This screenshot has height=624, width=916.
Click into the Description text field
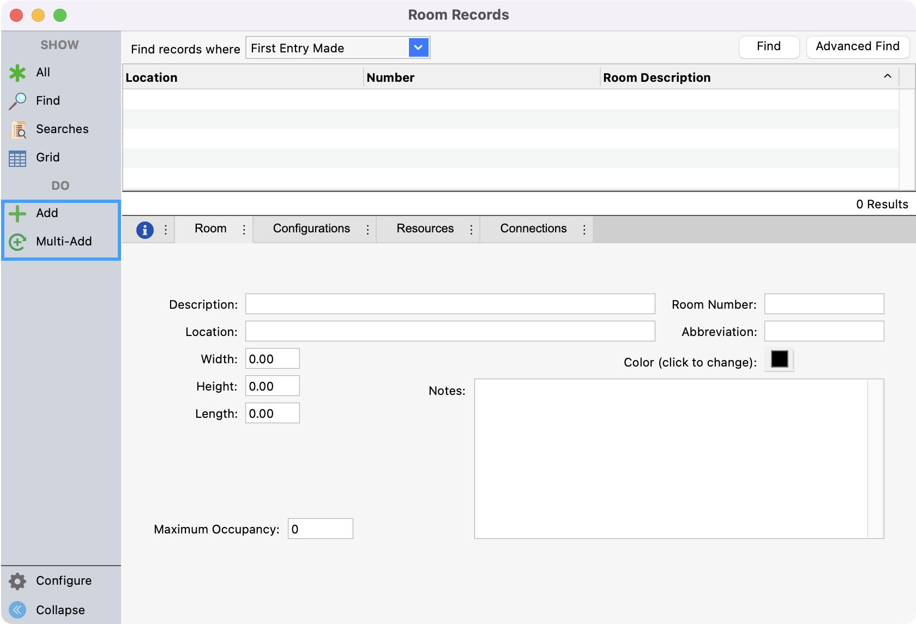tap(450, 304)
